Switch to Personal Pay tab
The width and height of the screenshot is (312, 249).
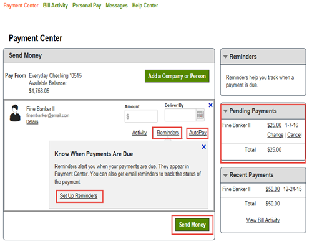[x=87, y=6]
